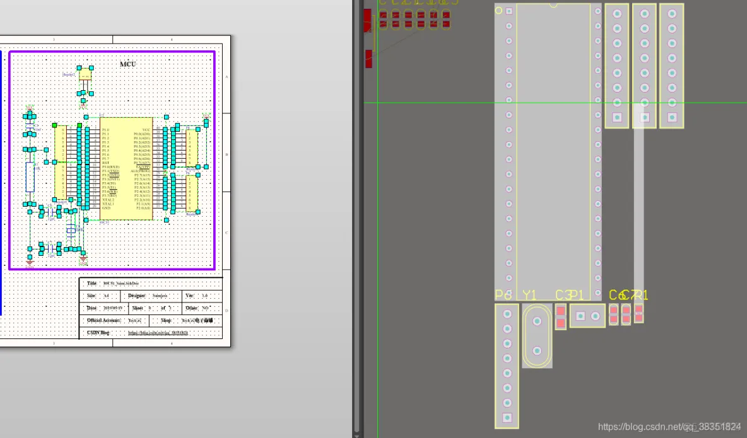Select the Designer name cell in the title block
The height and width of the screenshot is (438, 747).
158,296
